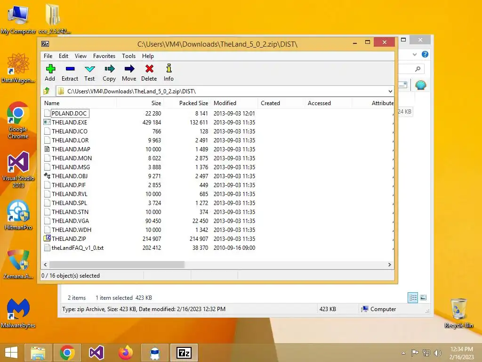Expand the address path dropdown
Screen dimensions: 482x362
point(390,91)
